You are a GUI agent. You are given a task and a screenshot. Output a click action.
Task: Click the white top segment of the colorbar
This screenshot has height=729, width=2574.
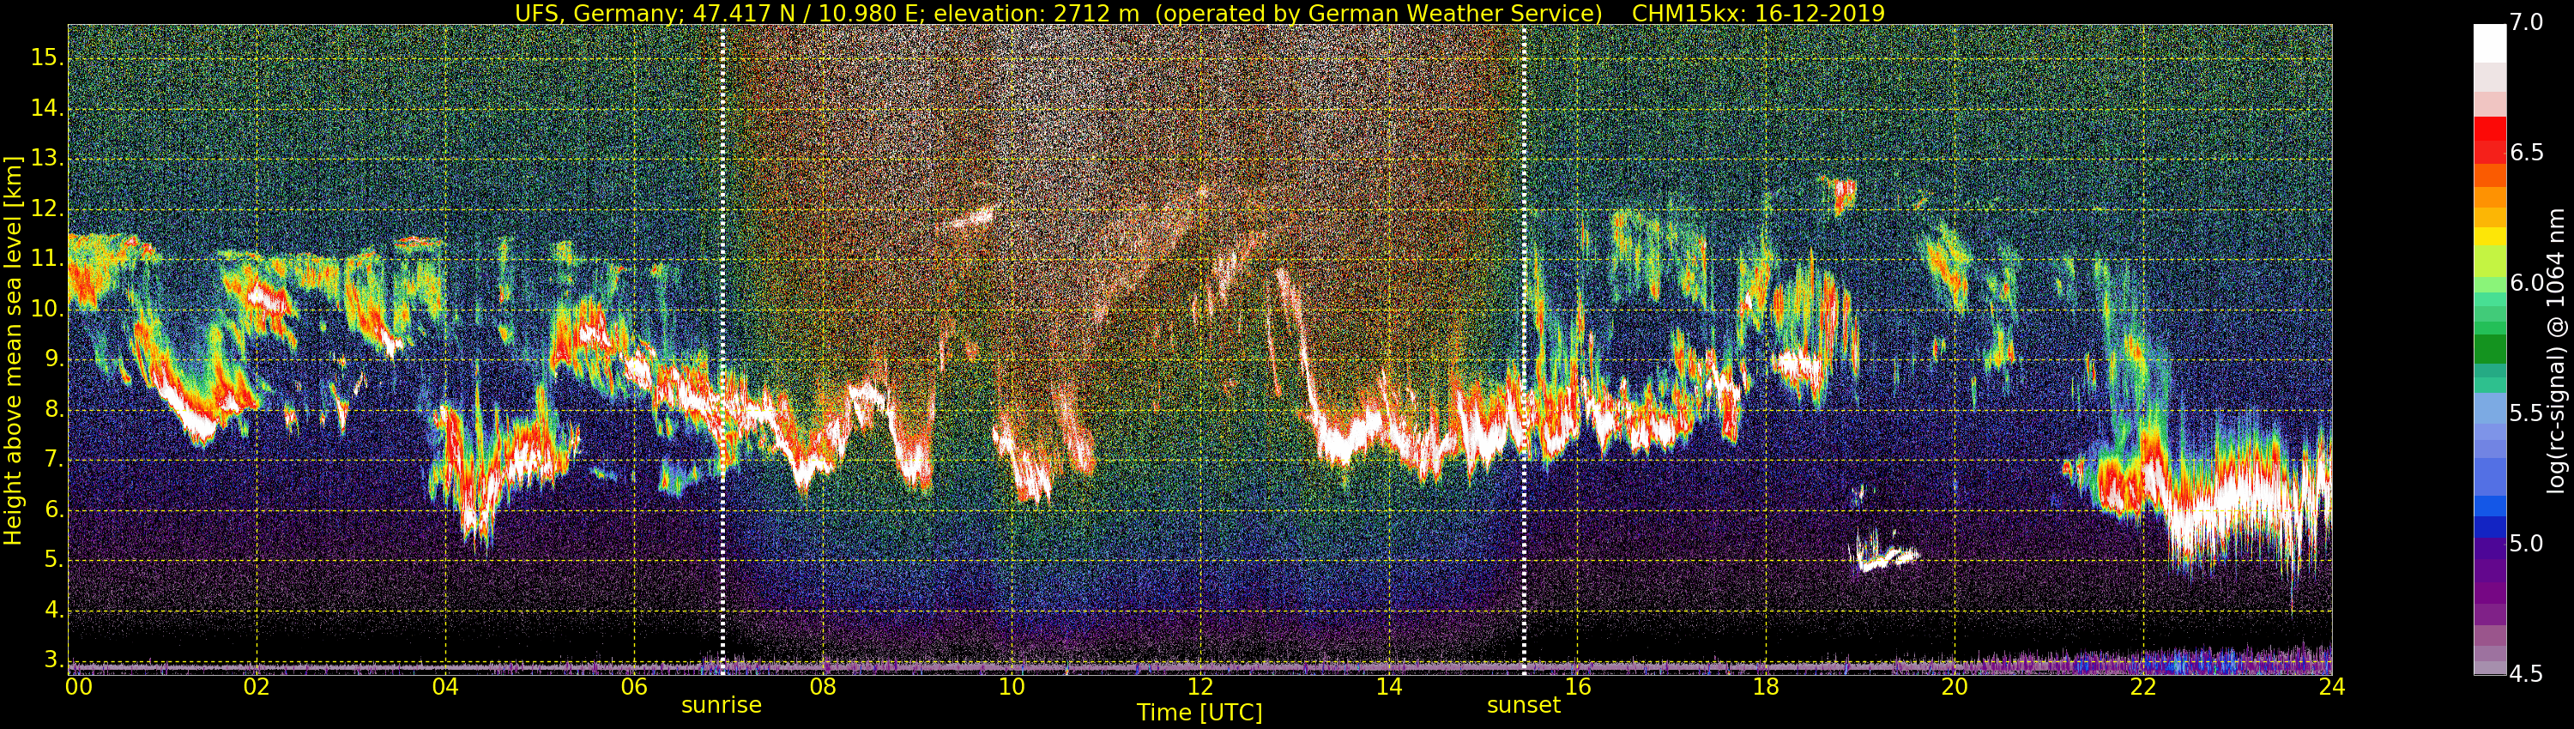pos(2490,43)
